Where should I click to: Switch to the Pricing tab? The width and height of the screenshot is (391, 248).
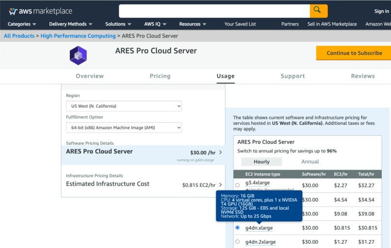pos(160,76)
